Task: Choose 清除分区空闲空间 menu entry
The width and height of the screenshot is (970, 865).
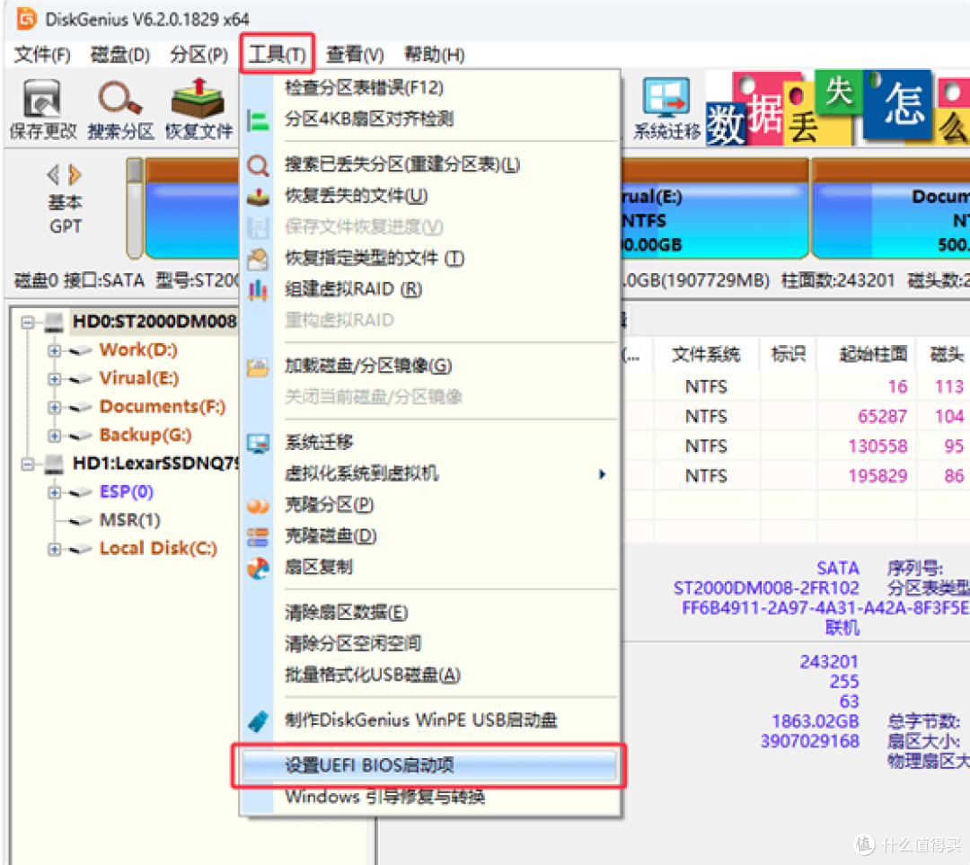Action: pyautogui.click(x=430, y=643)
